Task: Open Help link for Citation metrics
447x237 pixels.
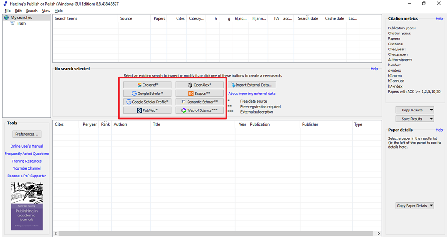Action: click(439, 18)
